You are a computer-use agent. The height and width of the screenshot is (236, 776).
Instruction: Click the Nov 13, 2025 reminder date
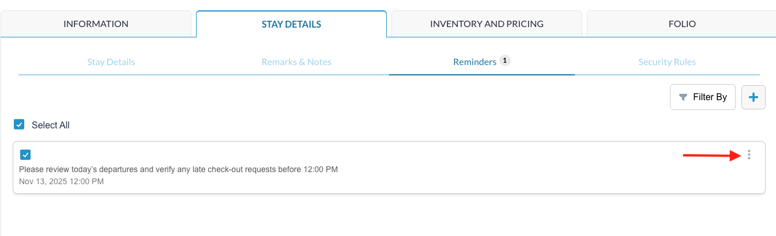pos(61,181)
